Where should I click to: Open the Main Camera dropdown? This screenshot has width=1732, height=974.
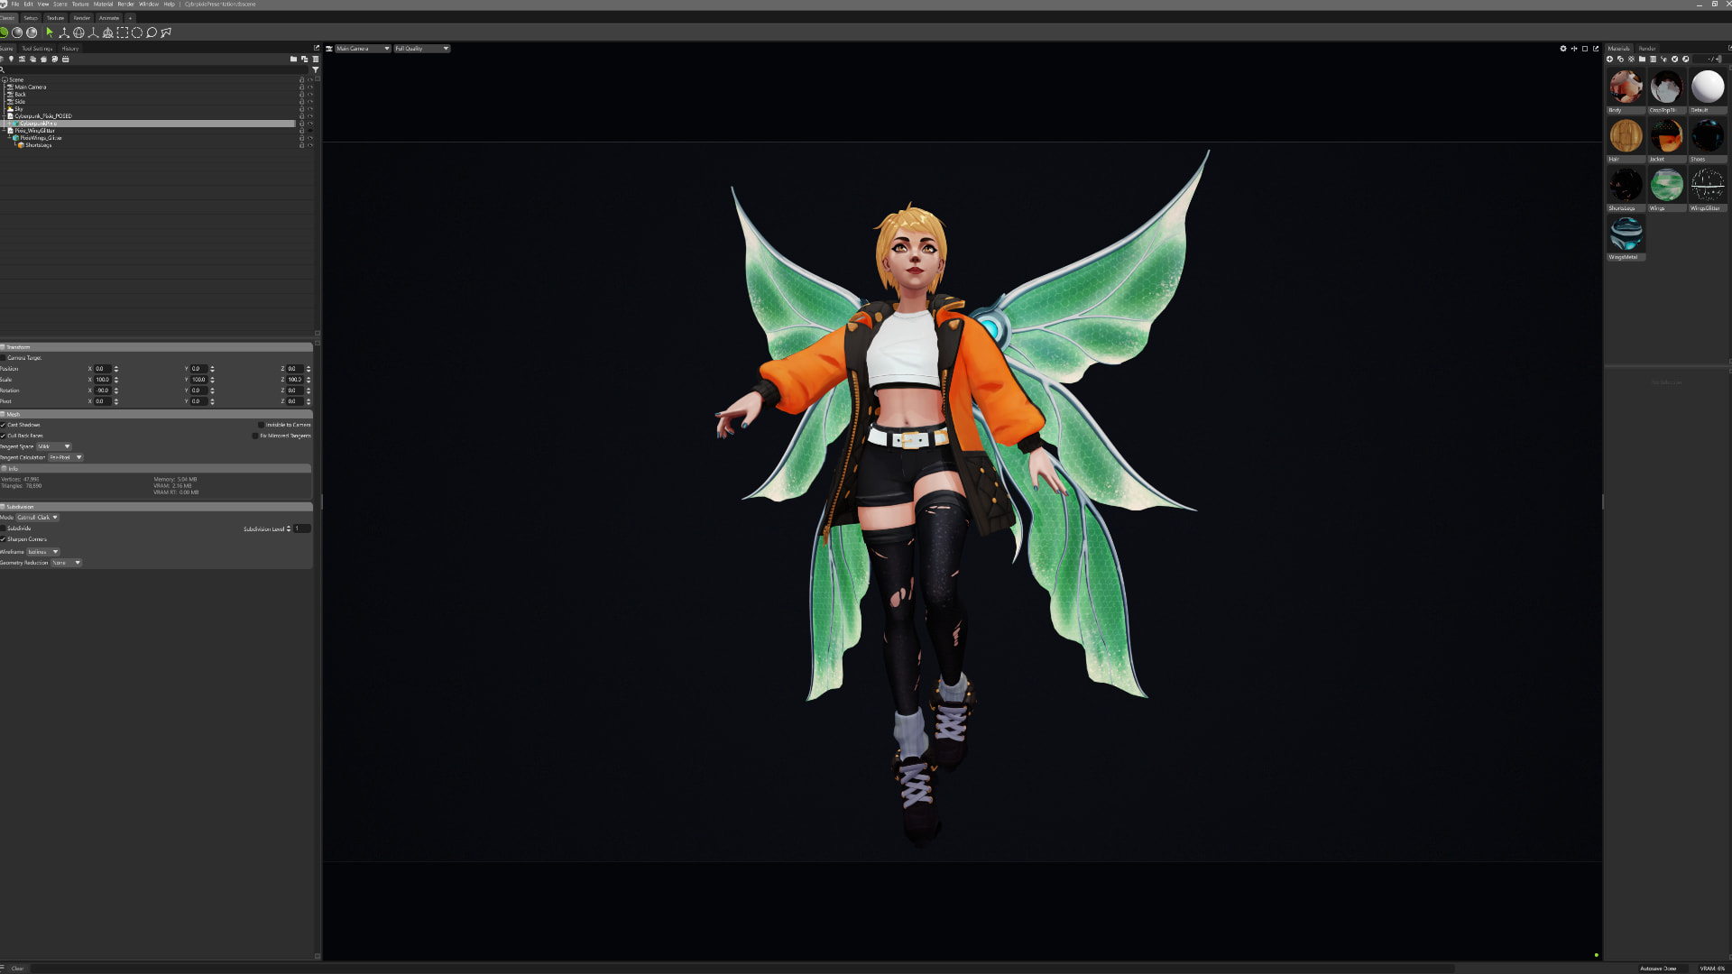pos(363,49)
